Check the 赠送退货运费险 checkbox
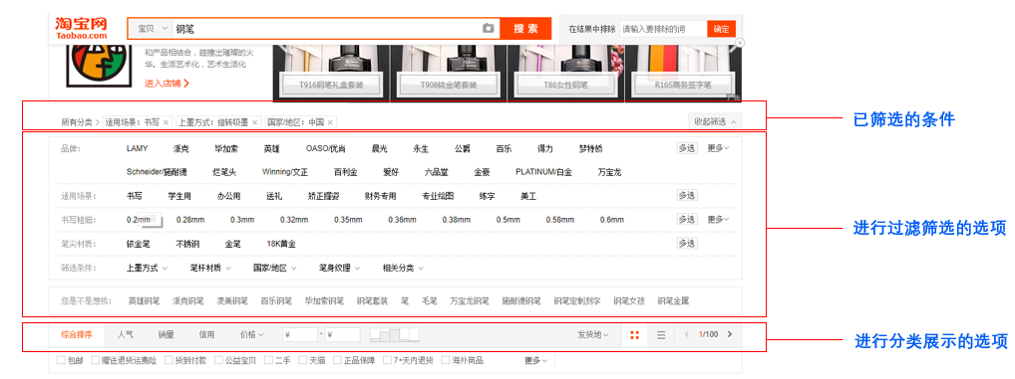 95,360
